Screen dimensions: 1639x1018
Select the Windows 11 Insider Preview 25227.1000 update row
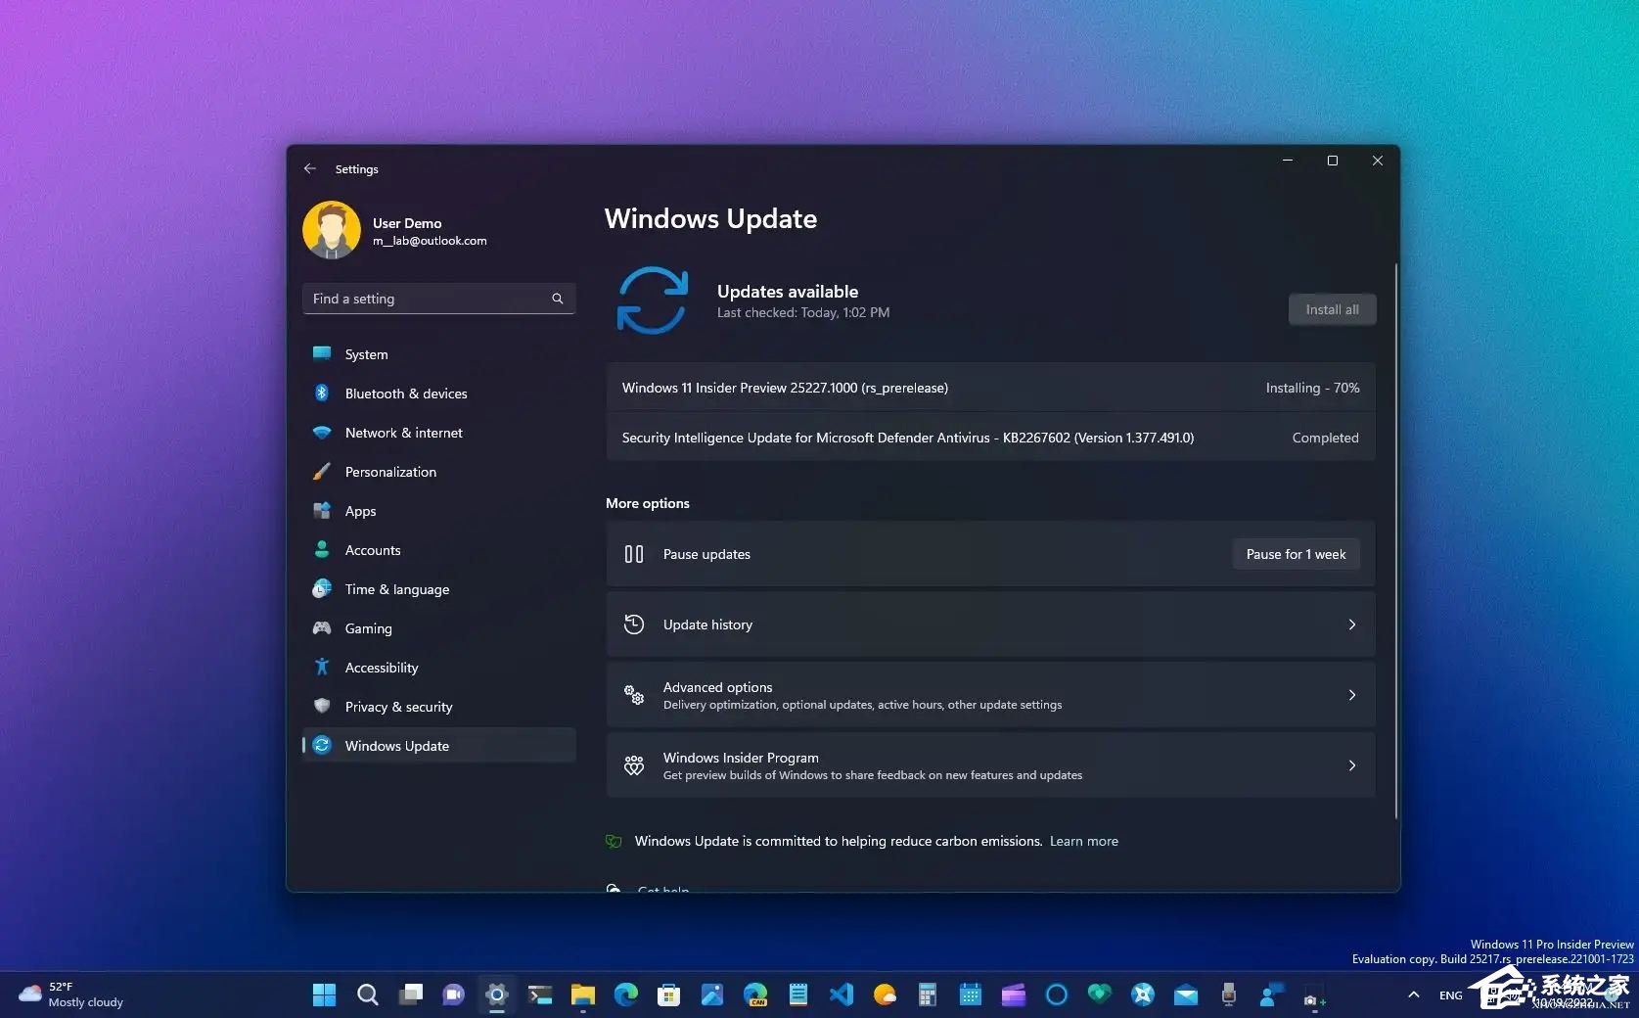(x=990, y=388)
